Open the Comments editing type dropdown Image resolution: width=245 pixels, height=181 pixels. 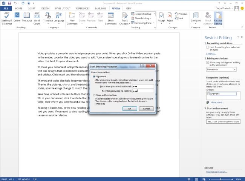tap(235, 69)
